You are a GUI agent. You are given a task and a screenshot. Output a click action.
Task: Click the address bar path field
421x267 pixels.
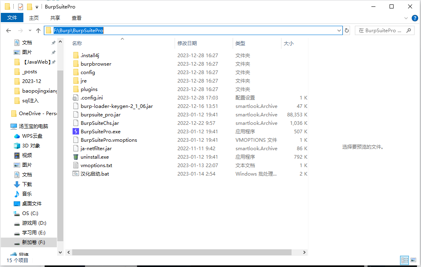point(193,31)
